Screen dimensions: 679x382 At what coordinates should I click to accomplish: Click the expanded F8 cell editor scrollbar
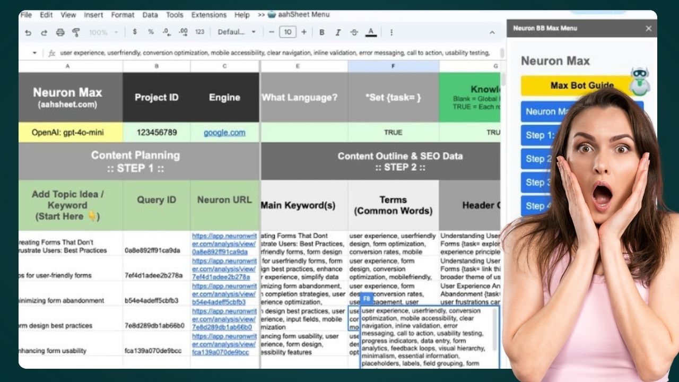(495, 329)
